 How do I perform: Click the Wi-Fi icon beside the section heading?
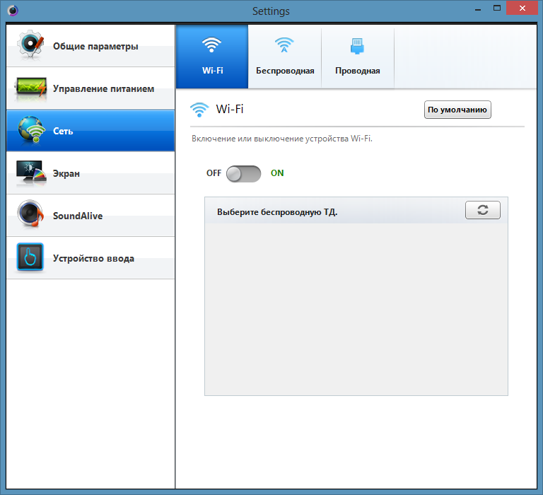coord(200,110)
